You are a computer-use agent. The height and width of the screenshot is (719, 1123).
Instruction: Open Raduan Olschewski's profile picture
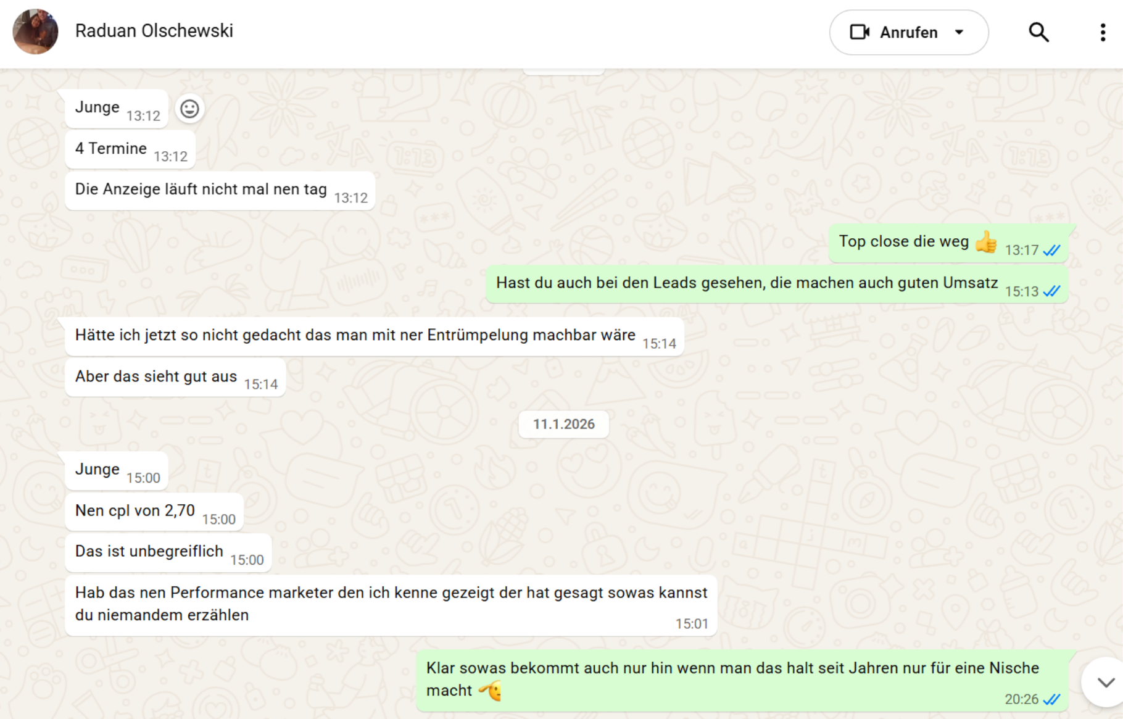coord(35,31)
